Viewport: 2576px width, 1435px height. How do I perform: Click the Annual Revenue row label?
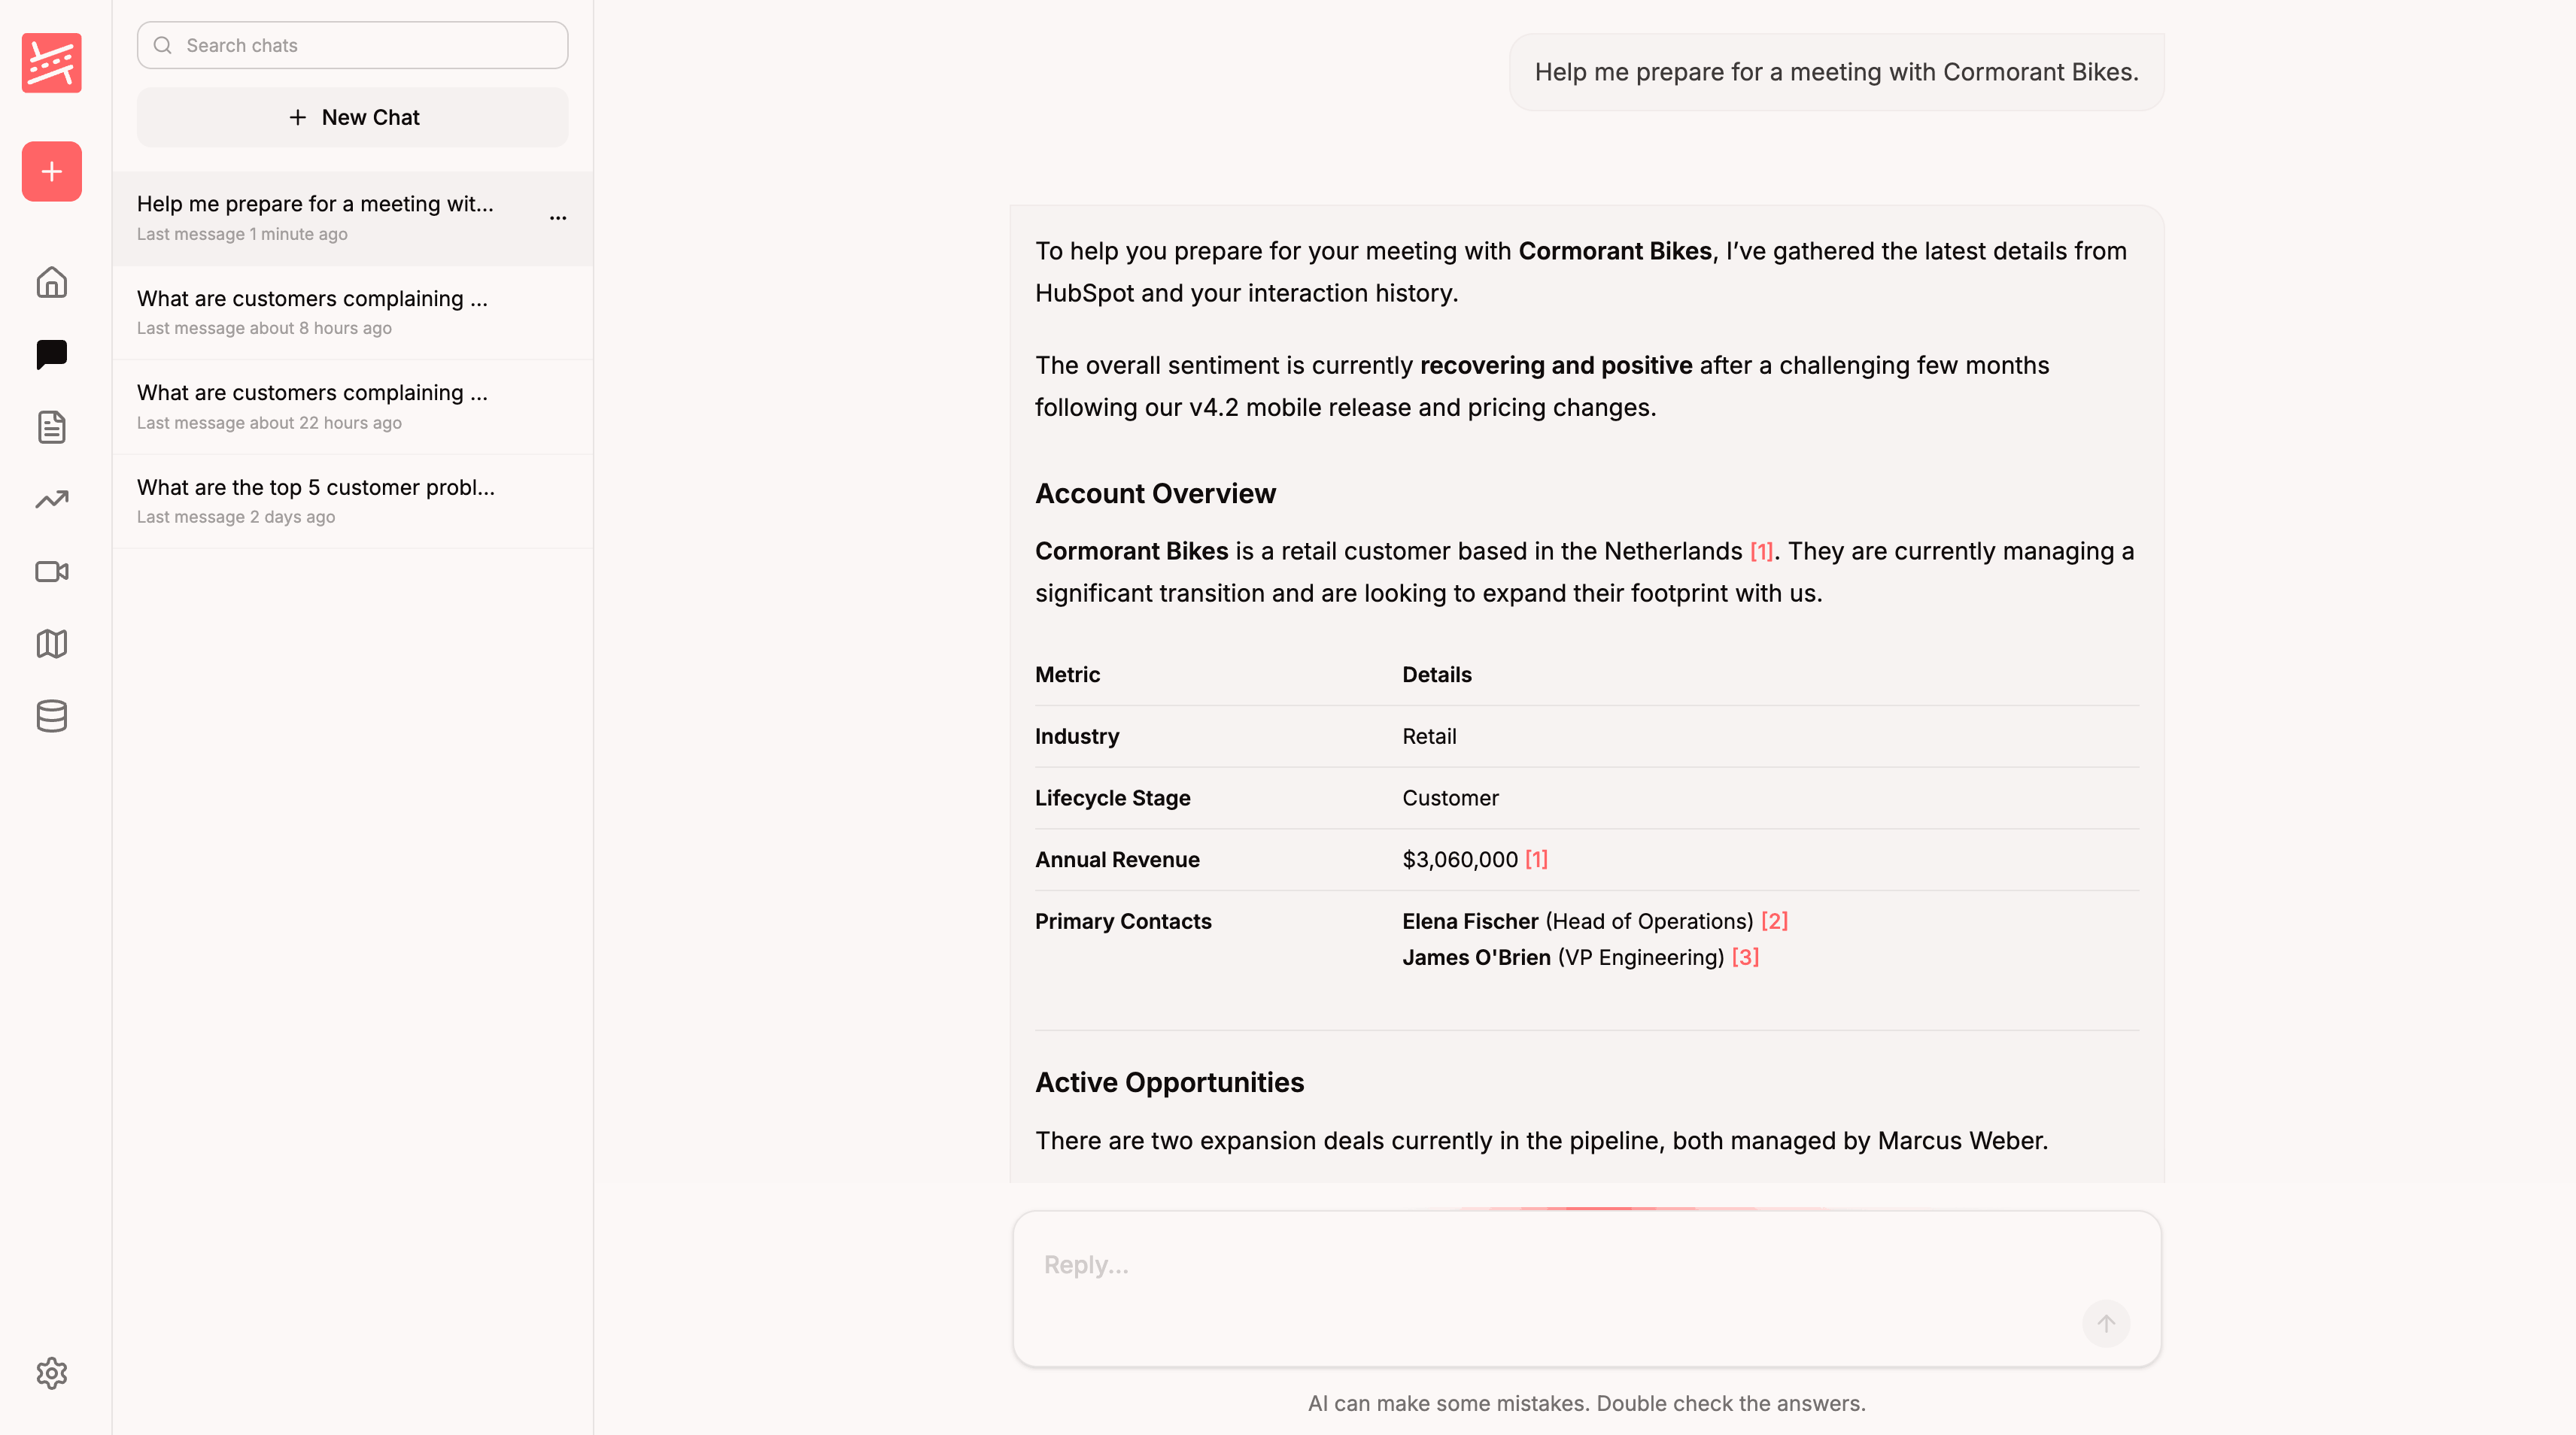(1117, 859)
